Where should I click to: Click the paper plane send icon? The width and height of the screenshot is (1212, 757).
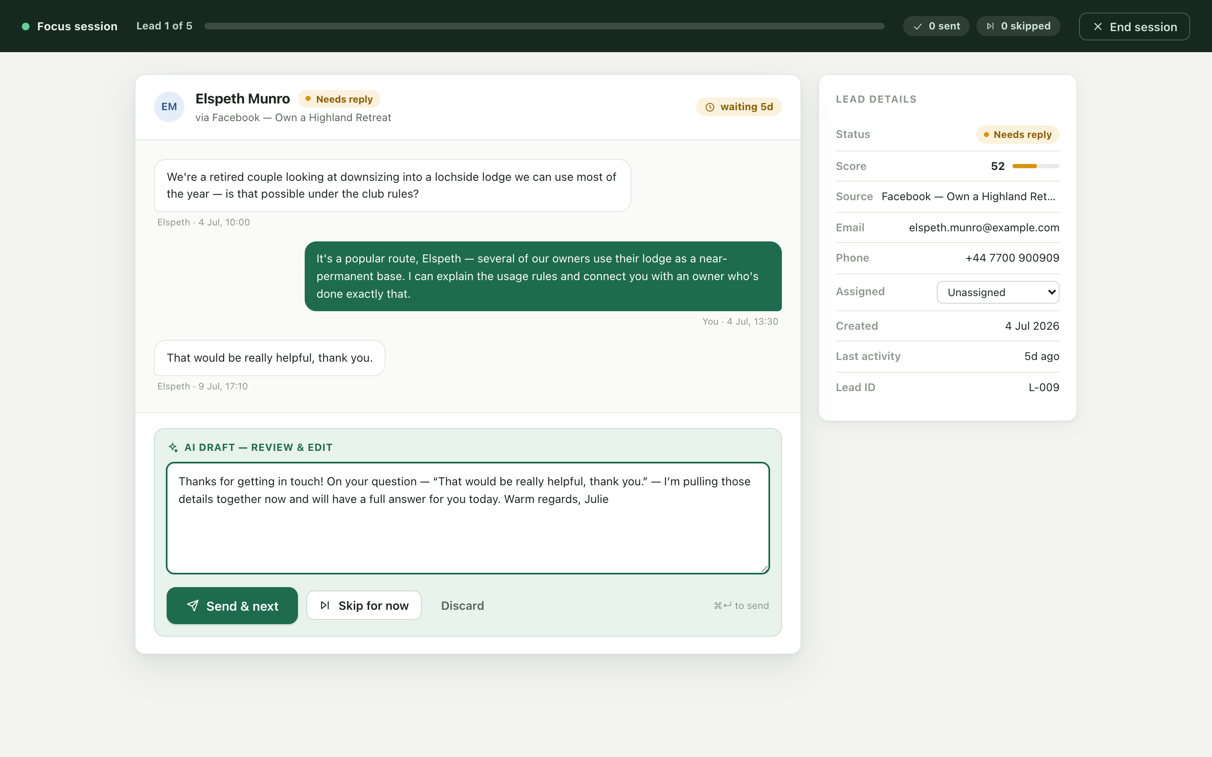193,605
